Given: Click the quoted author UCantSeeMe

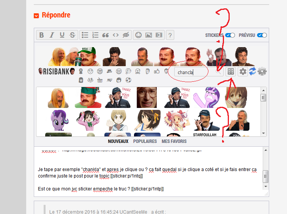Looking at the screenshot, I should (x=133, y=212).
